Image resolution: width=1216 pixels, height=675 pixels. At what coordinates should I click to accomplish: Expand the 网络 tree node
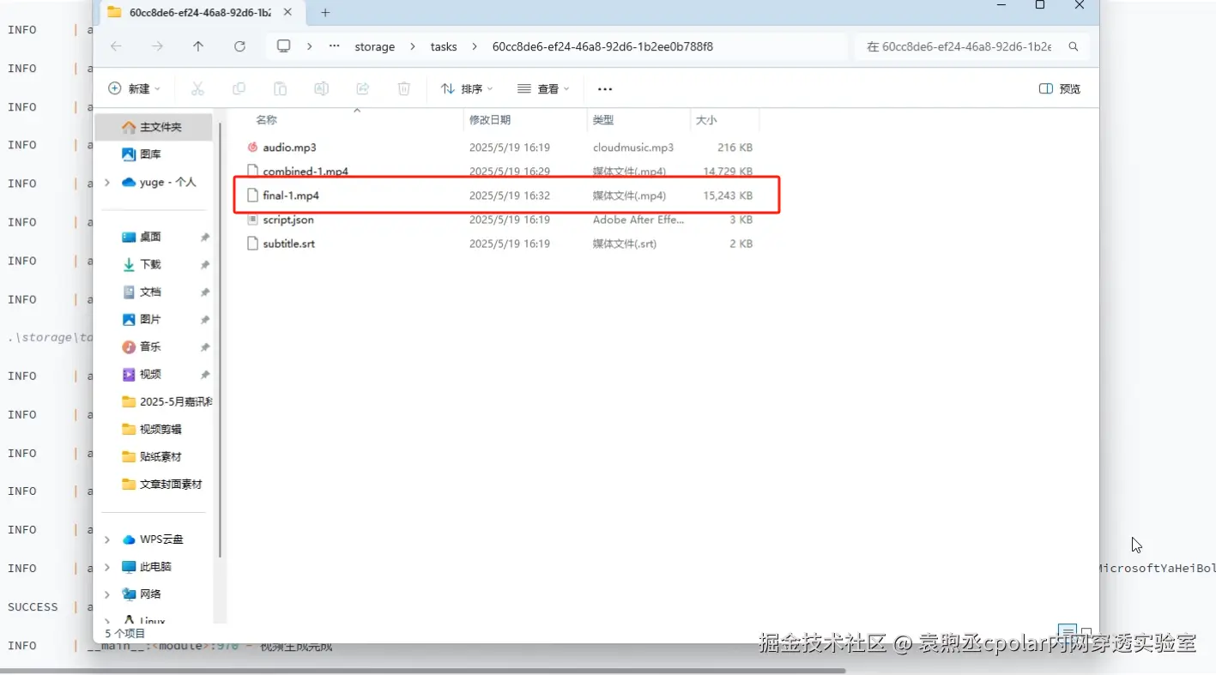pos(107,594)
